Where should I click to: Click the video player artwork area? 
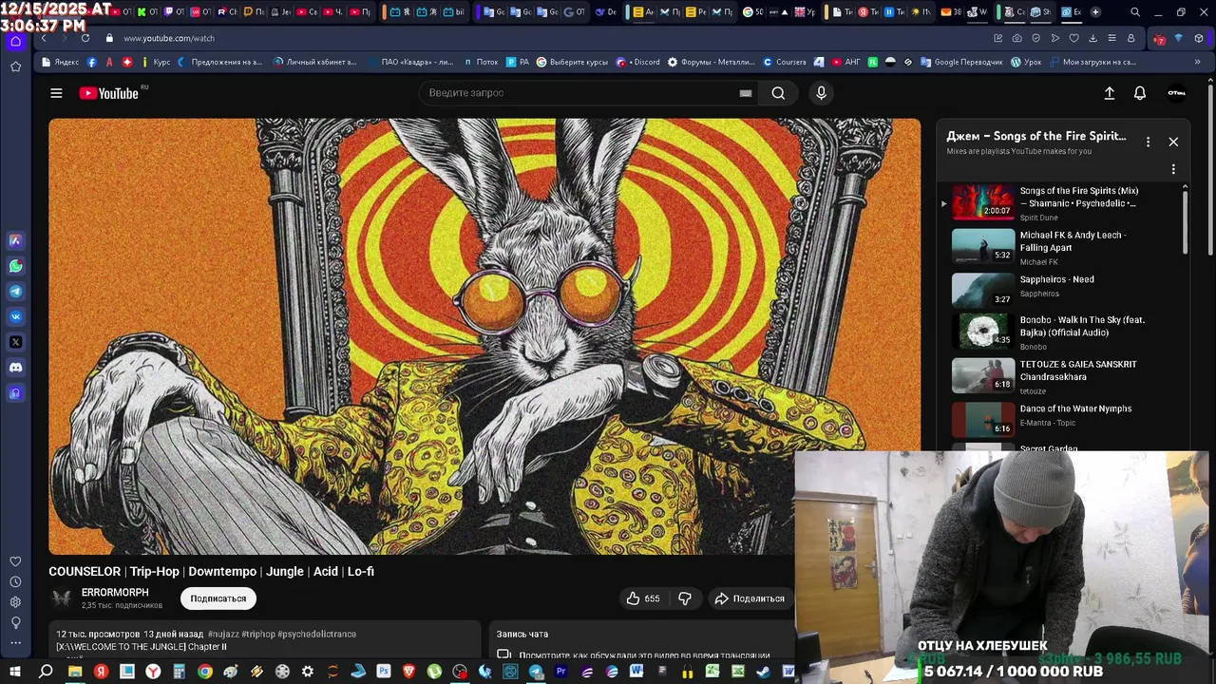click(x=484, y=336)
